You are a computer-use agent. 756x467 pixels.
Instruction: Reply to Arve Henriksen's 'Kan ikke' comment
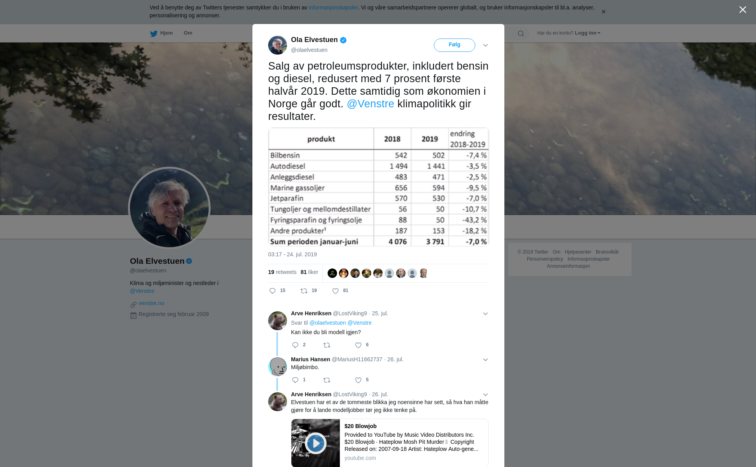(x=295, y=345)
